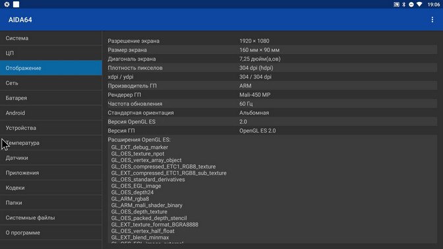Select the 7,25 дюйм(а,ов) value
The width and height of the screenshot is (443, 249).
click(x=260, y=59)
